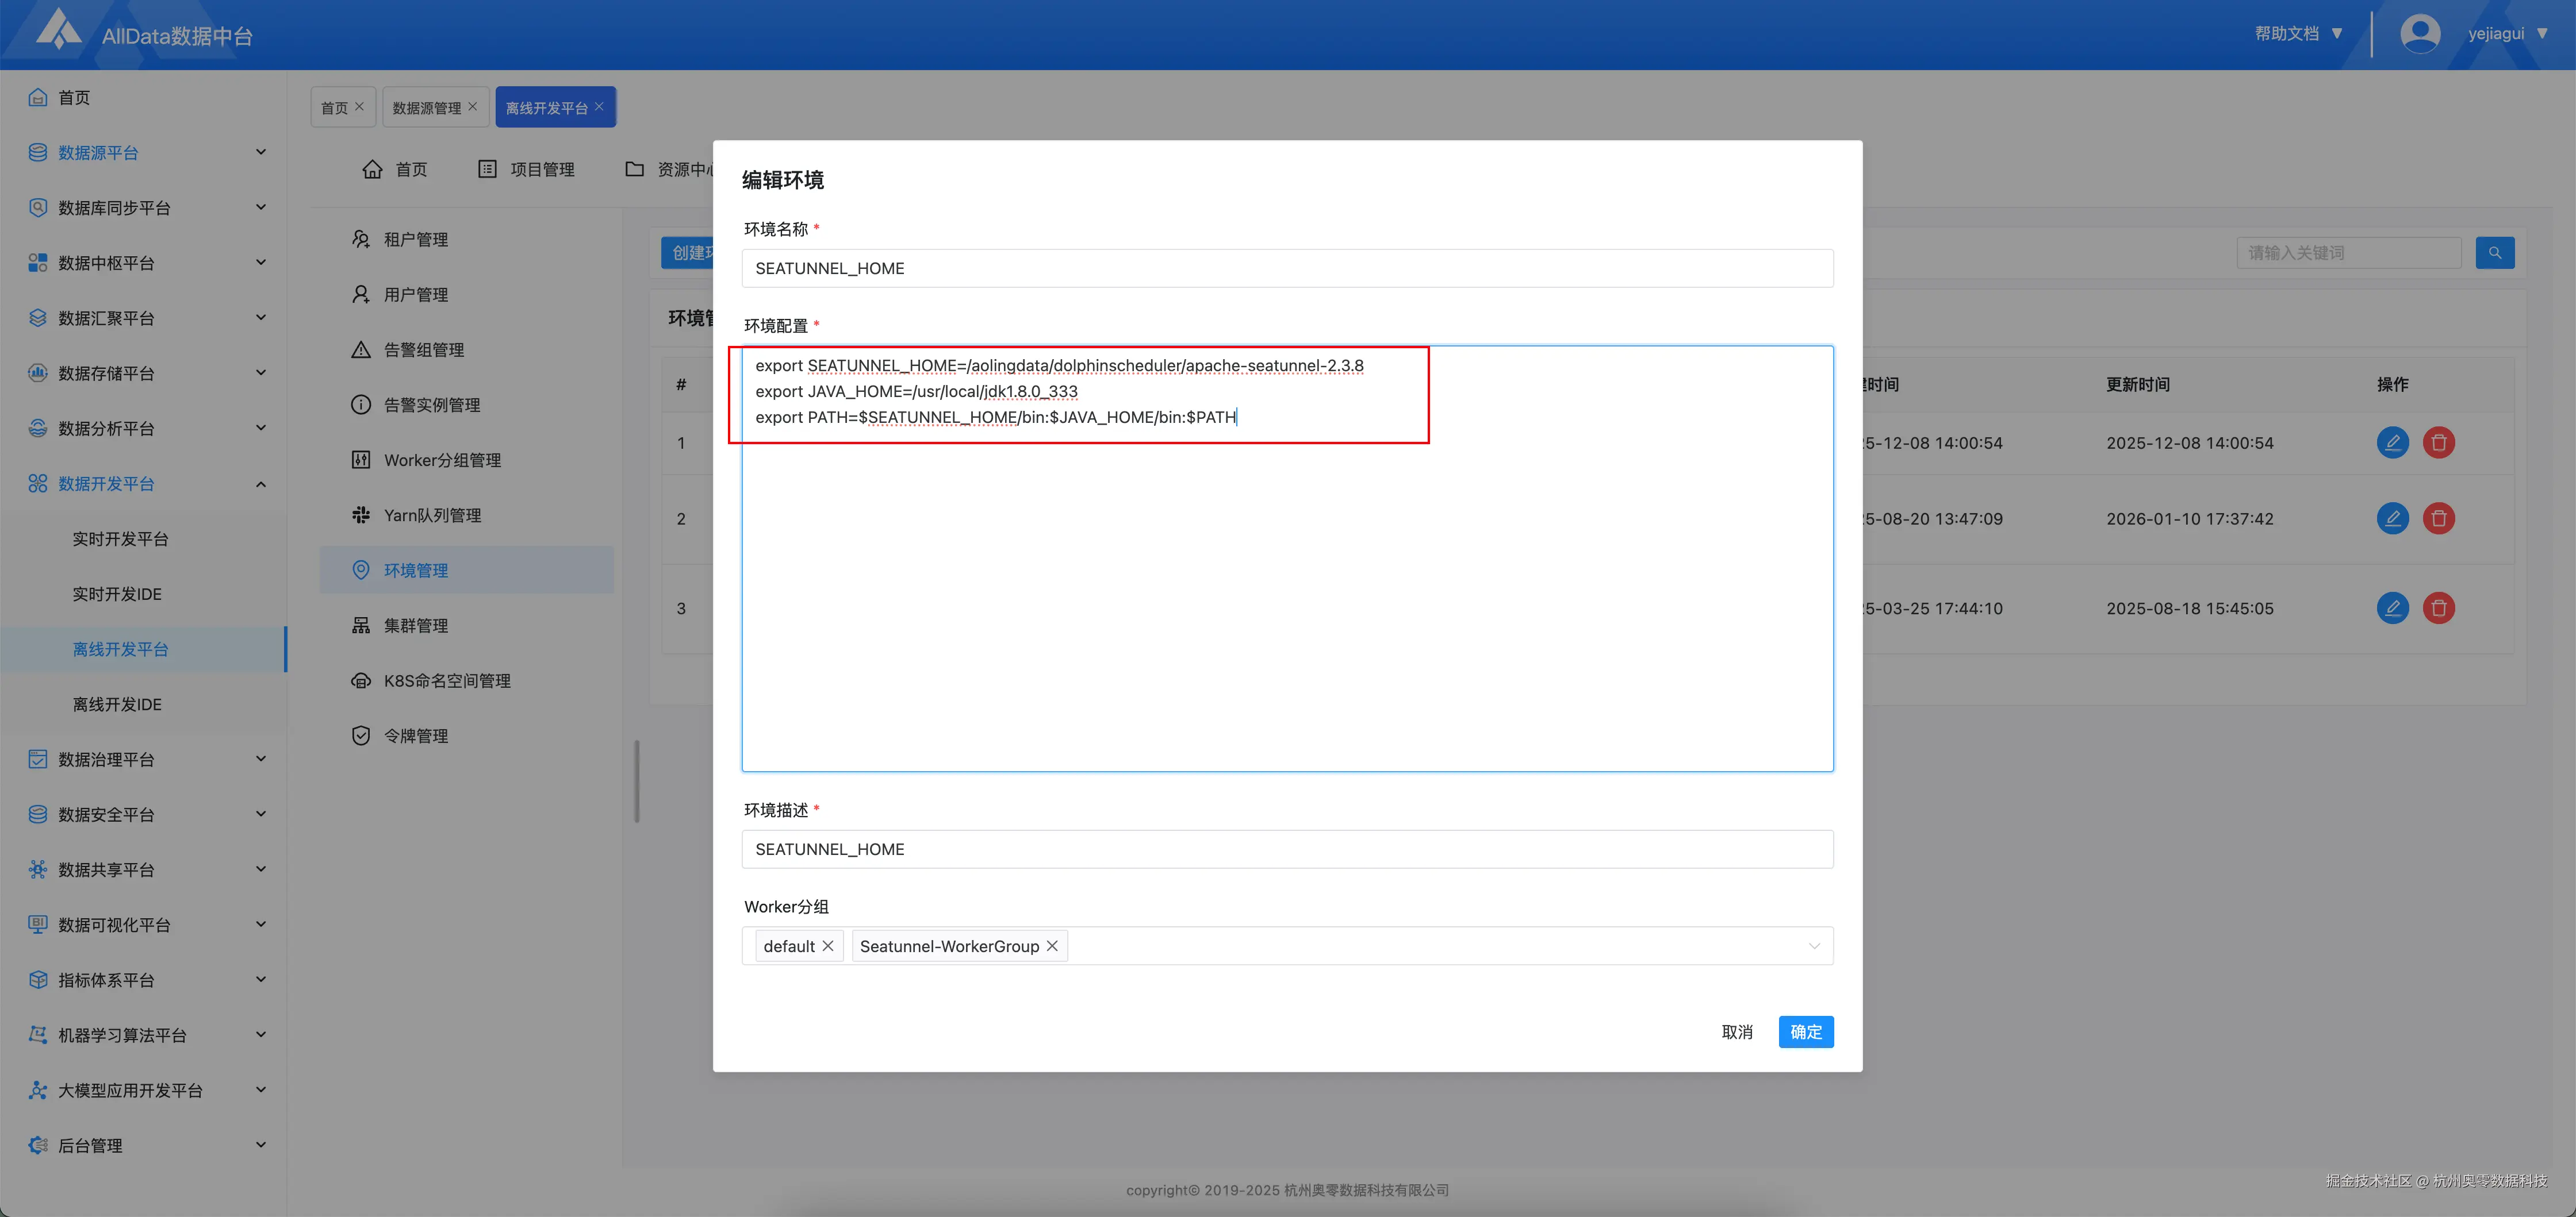Switch to the 首页 page tab
Screen dimensions: 2576x1217
coord(334,108)
